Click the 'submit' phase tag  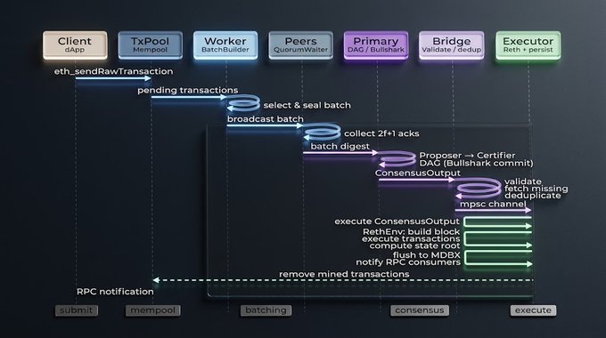(x=76, y=310)
